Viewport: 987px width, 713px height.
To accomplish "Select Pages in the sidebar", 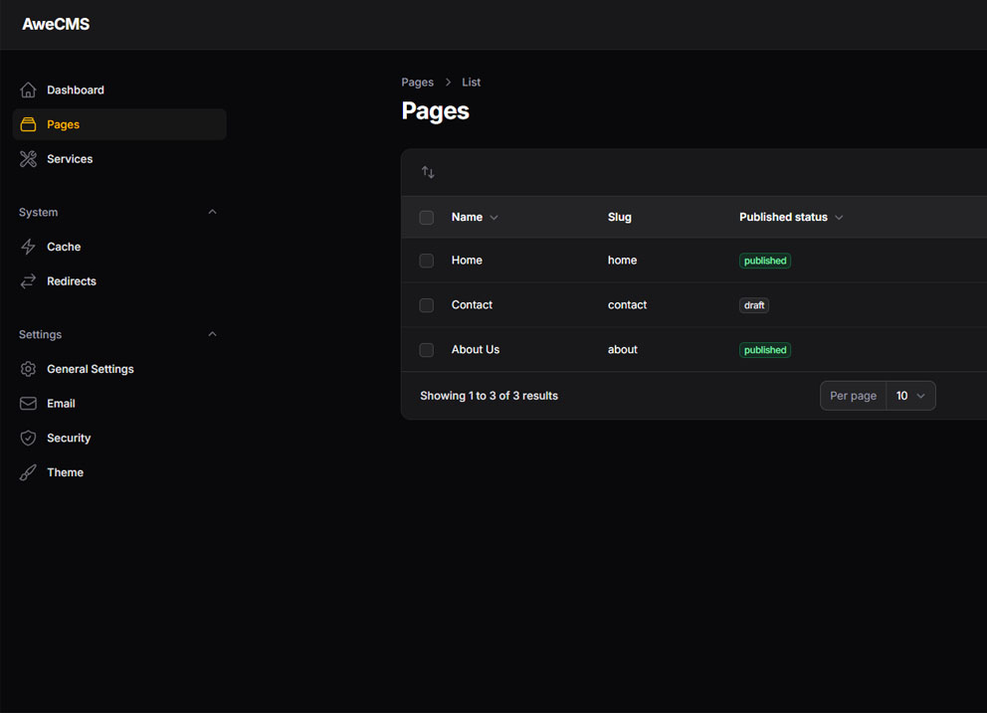I will (119, 124).
